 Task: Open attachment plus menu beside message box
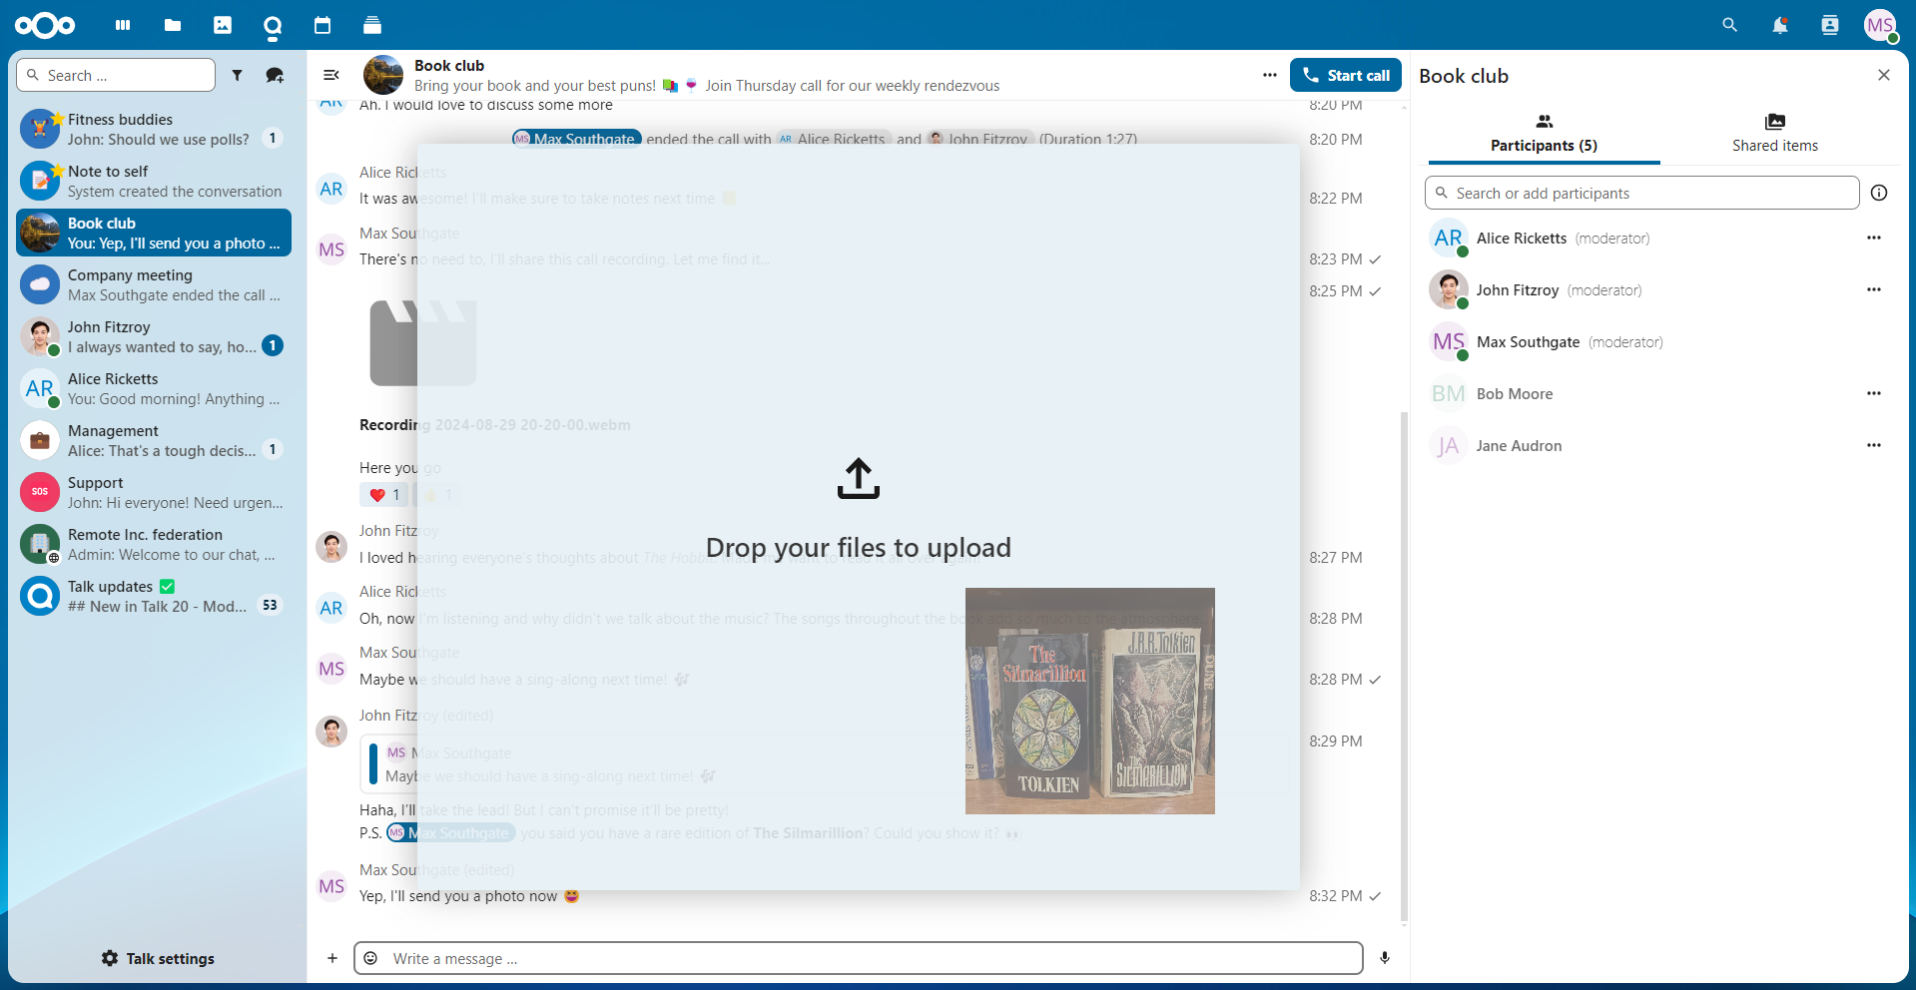pos(332,958)
